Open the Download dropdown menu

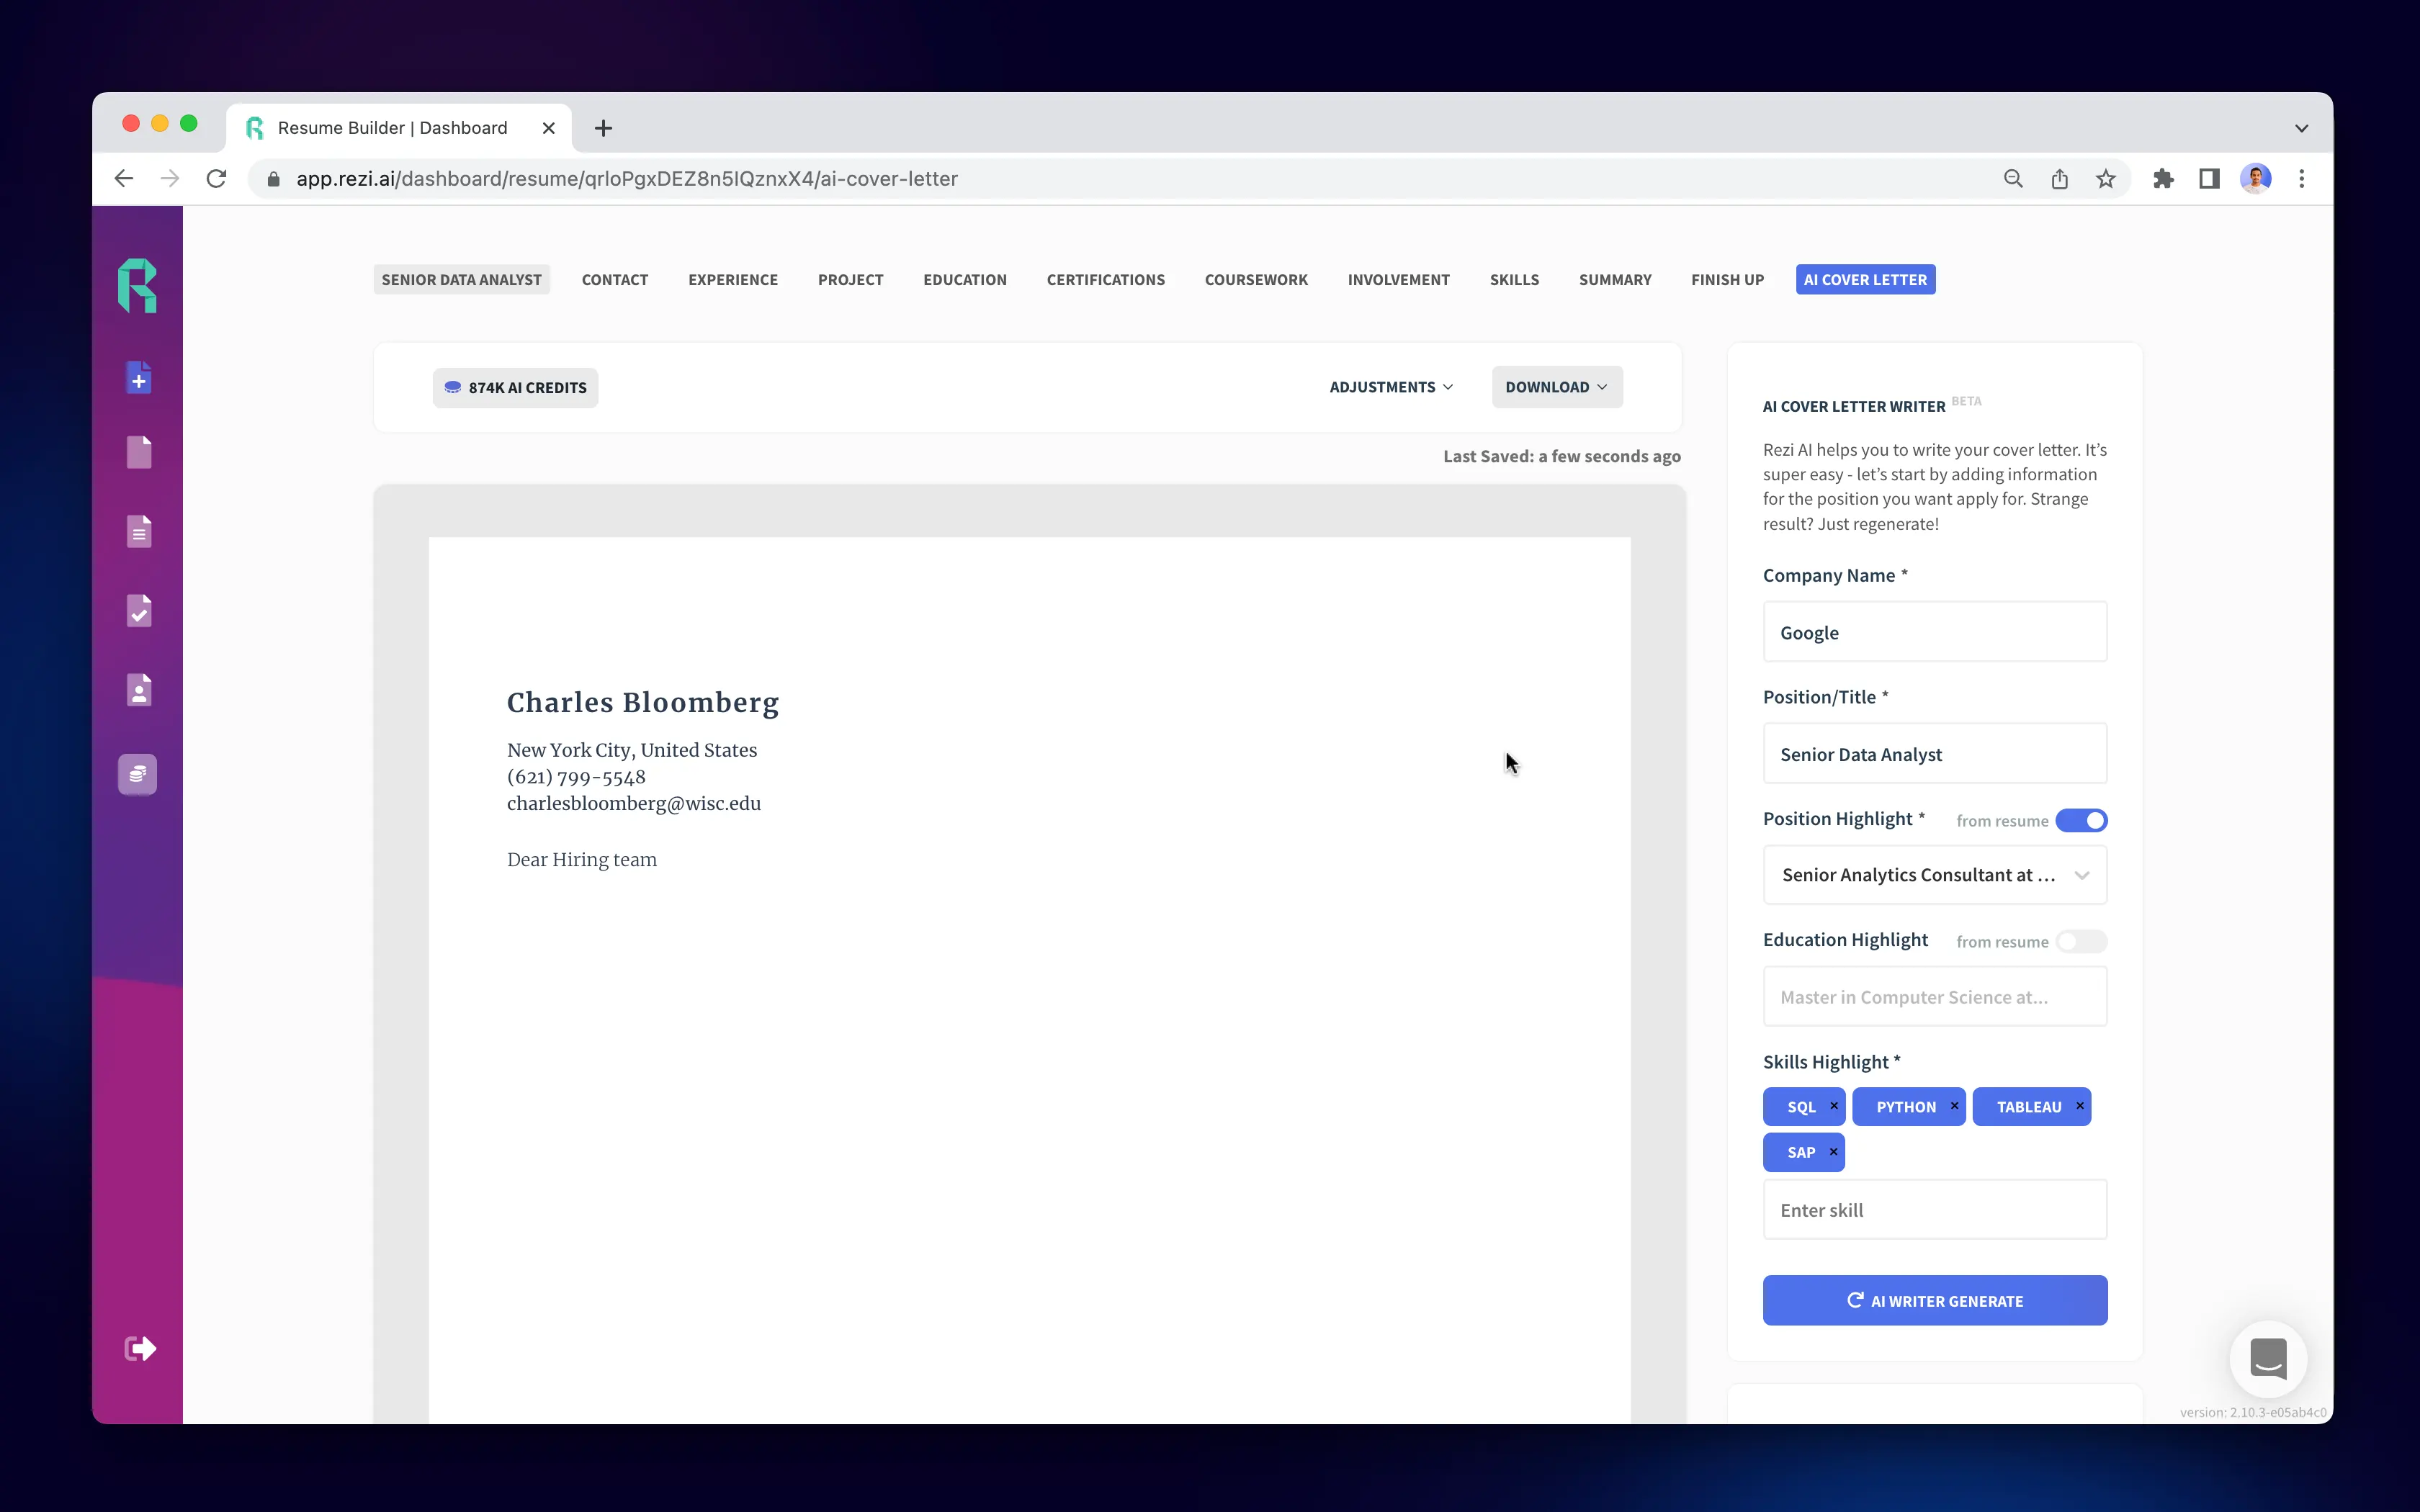coord(1556,387)
